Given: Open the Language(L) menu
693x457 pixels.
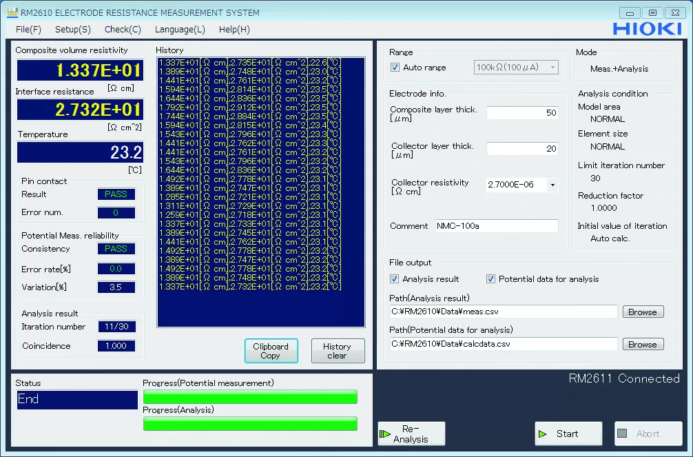Looking at the screenshot, I should click(x=180, y=30).
